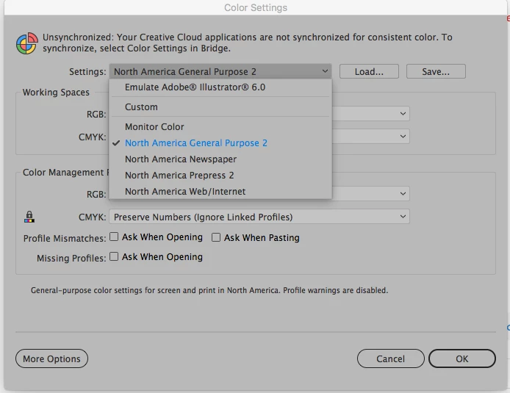510x393 pixels.
Task: Click the Working Spaces section label
Action: pyautogui.click(x=56, y=93)
